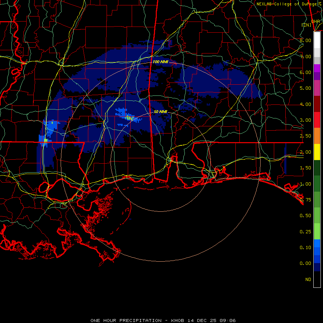
Task: Select the 2.50 legend value
Action: click(x=305, y=136)
